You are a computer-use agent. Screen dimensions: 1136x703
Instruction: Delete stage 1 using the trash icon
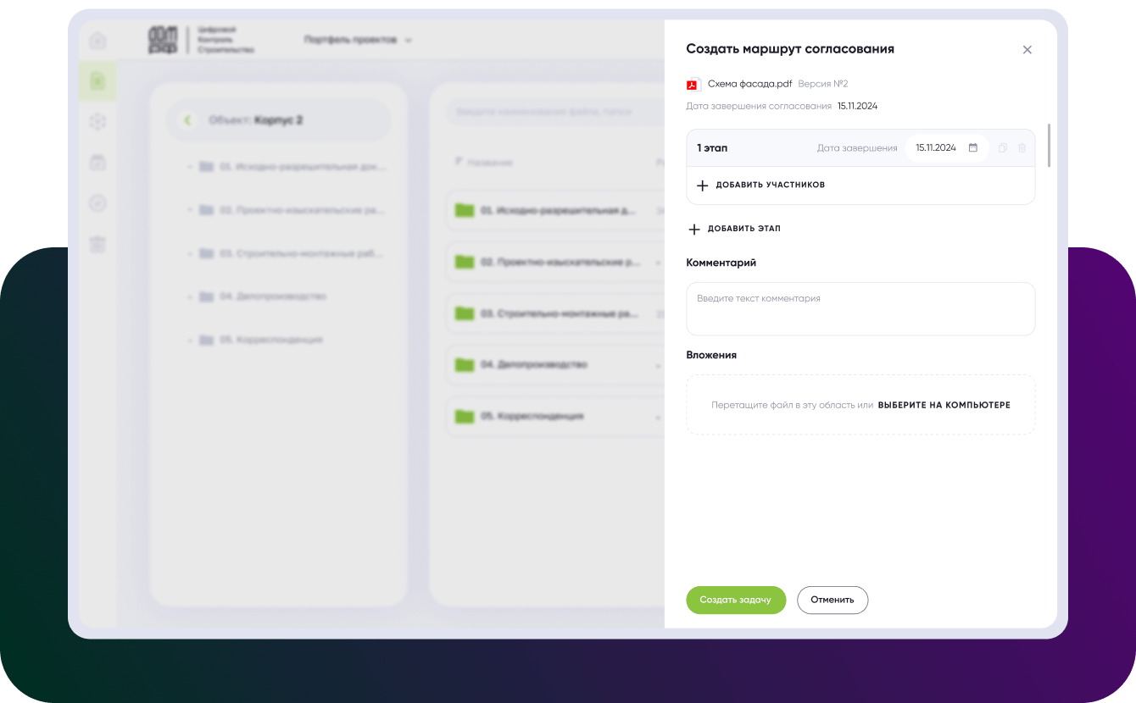tap(1022, 148)
